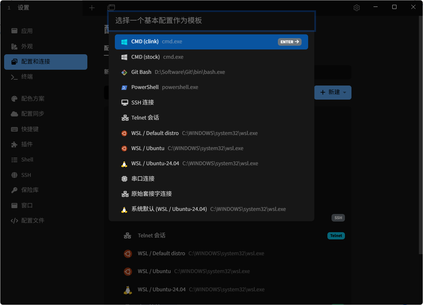Click the new tab plus button

tap(92, 7)
